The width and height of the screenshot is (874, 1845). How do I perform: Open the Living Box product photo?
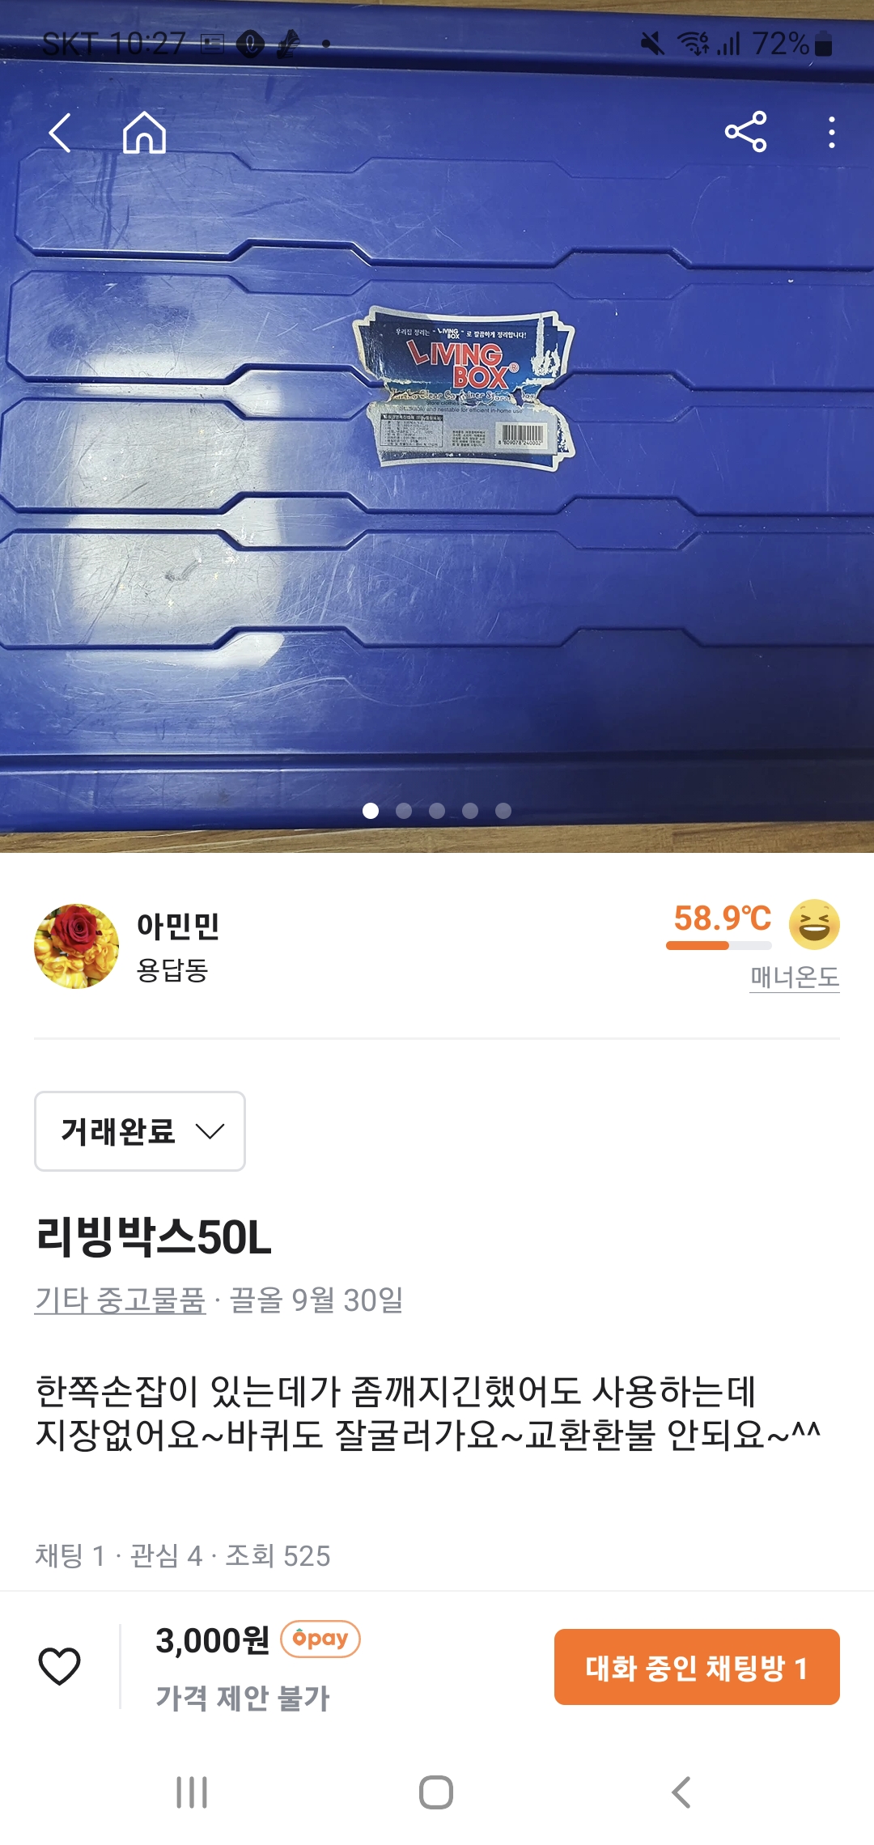437,426
